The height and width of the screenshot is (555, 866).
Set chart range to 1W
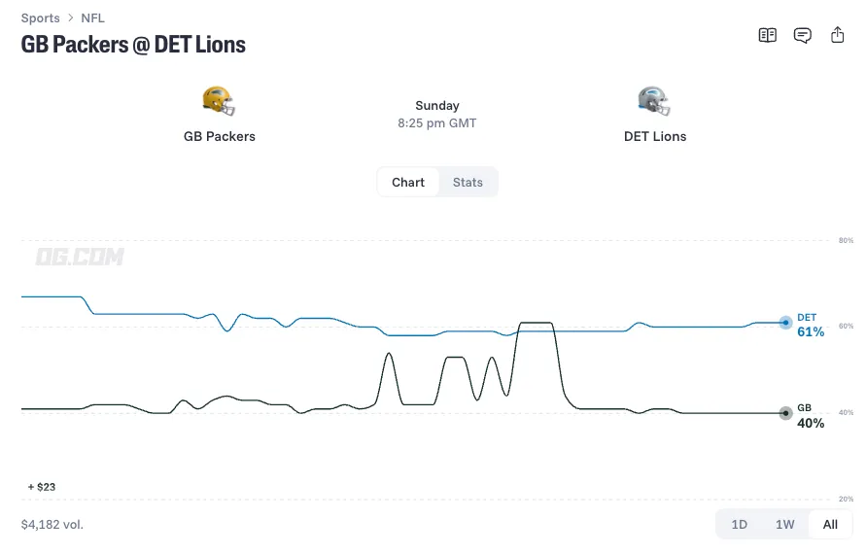(784, 524)
